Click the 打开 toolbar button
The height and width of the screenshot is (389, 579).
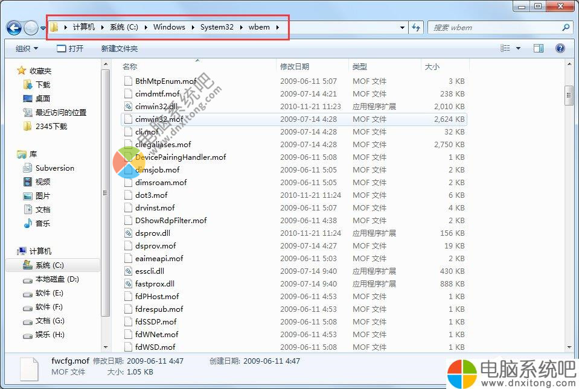(x=70, y=49)
